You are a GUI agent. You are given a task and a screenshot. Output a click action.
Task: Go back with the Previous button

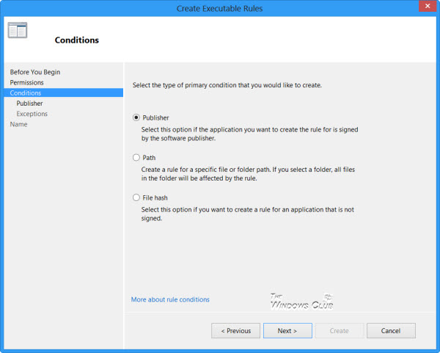point(235,330)
